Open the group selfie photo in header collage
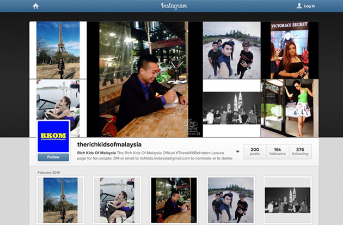343x225 pixels. (231, 51)
